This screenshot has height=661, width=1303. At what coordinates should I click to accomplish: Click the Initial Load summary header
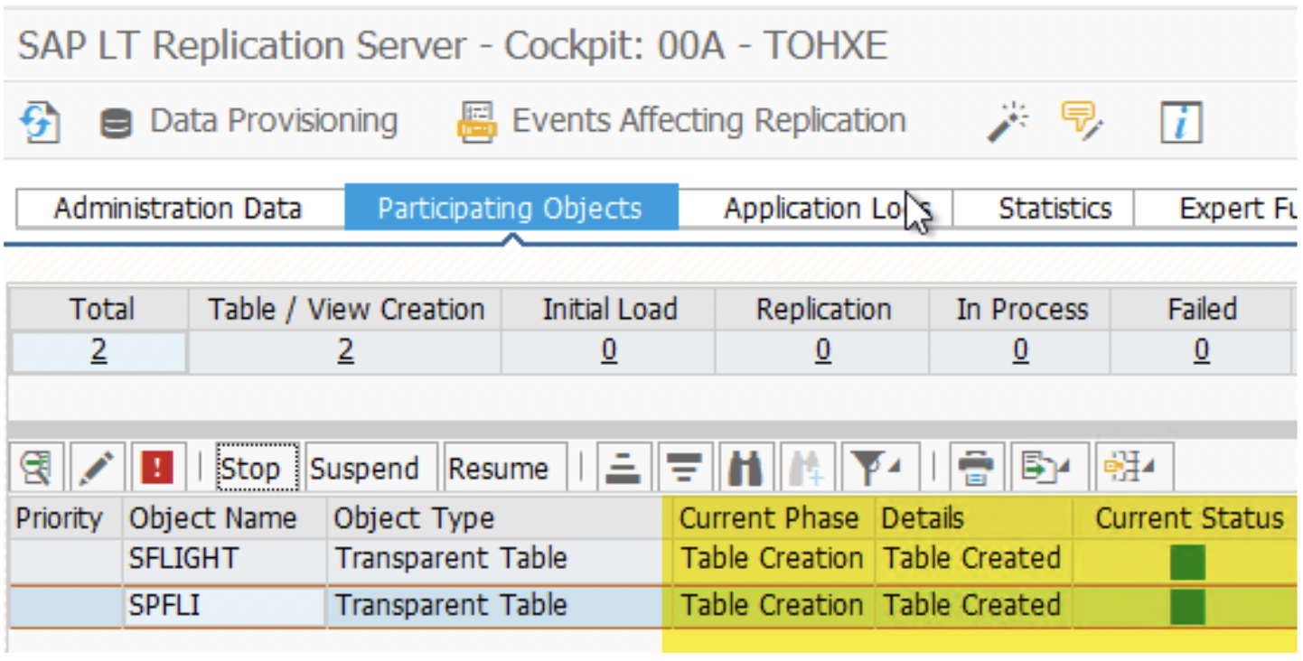(609, 310)
